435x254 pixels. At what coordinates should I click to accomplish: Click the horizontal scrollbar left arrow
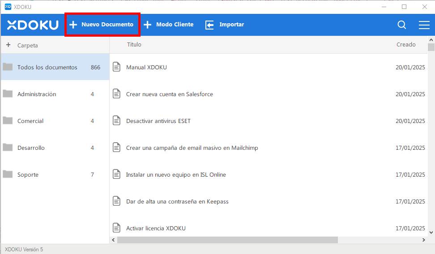click(113, 240)
